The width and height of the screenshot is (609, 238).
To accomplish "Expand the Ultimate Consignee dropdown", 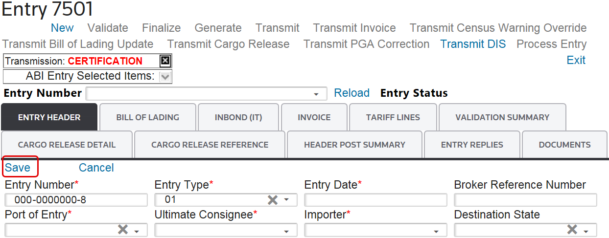I will click(287, 231).
